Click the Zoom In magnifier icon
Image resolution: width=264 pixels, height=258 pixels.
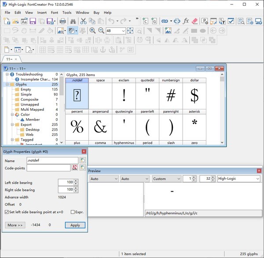(92, 30)
